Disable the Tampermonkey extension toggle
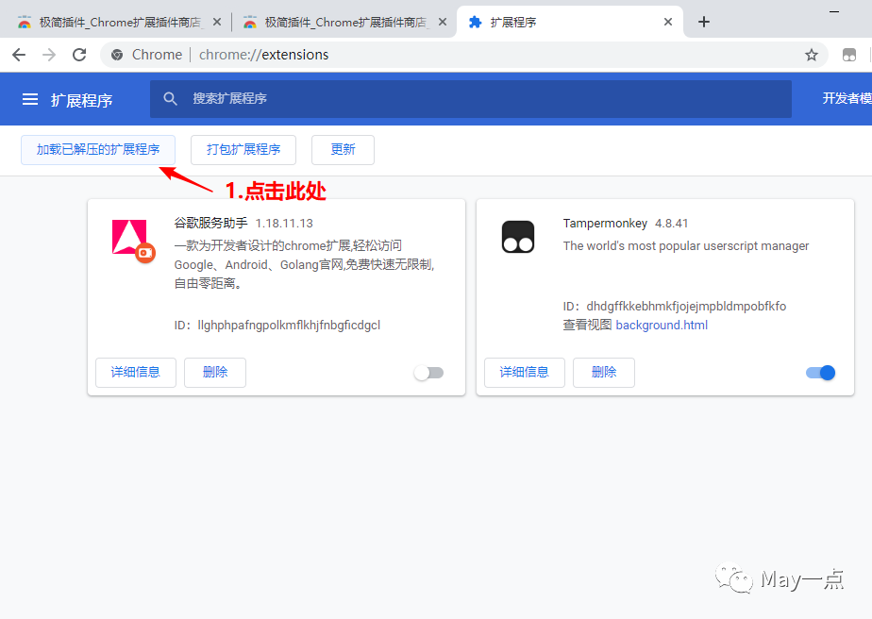Screen dimensions: 872x619 tap(820, 373)
